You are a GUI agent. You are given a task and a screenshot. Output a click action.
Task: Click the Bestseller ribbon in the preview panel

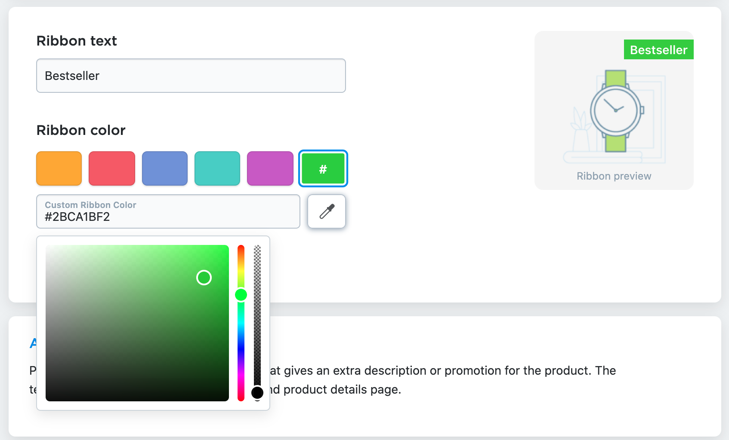[658, 50]
